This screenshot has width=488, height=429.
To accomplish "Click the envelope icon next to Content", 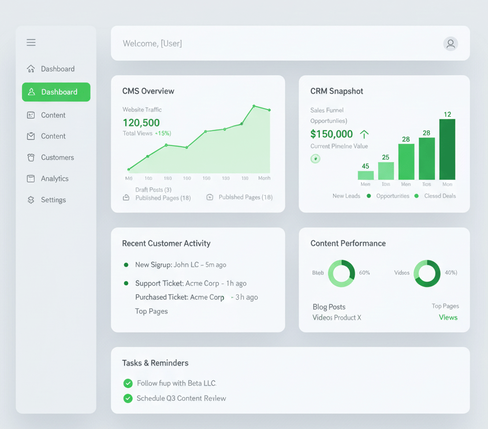I will pyautogui.click(x=31, y=136).
